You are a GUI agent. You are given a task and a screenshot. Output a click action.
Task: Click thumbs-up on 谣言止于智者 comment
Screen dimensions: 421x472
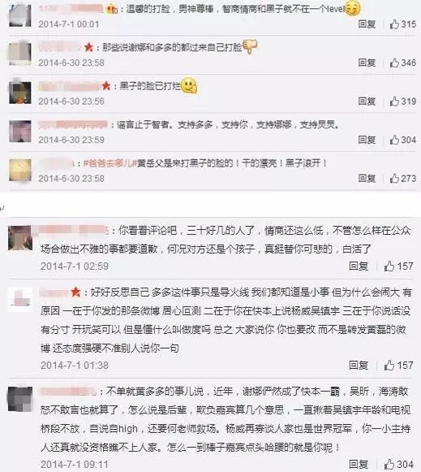pyautogui.click(x=394, y=140)
